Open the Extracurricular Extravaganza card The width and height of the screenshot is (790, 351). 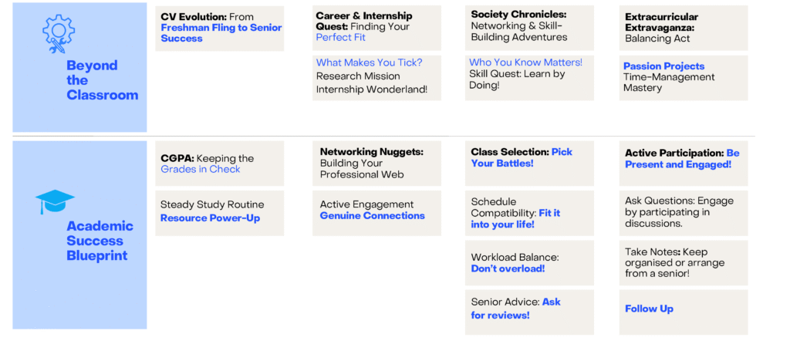tap(683, 28)
